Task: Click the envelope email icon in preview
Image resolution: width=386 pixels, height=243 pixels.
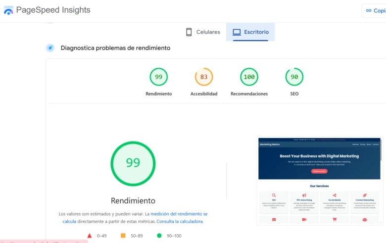Action: point(274,219)
